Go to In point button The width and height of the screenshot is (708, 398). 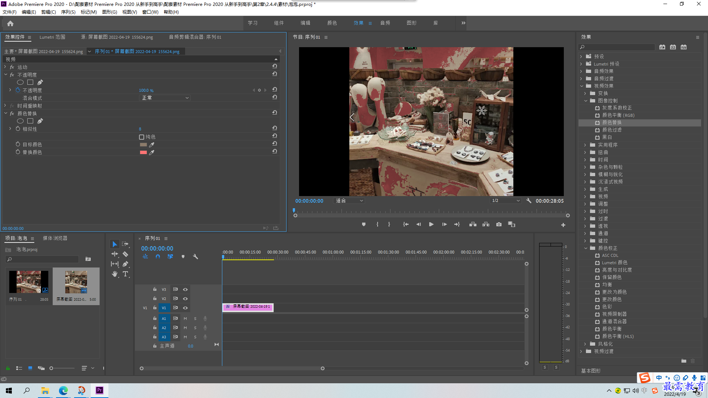[406, 224]
